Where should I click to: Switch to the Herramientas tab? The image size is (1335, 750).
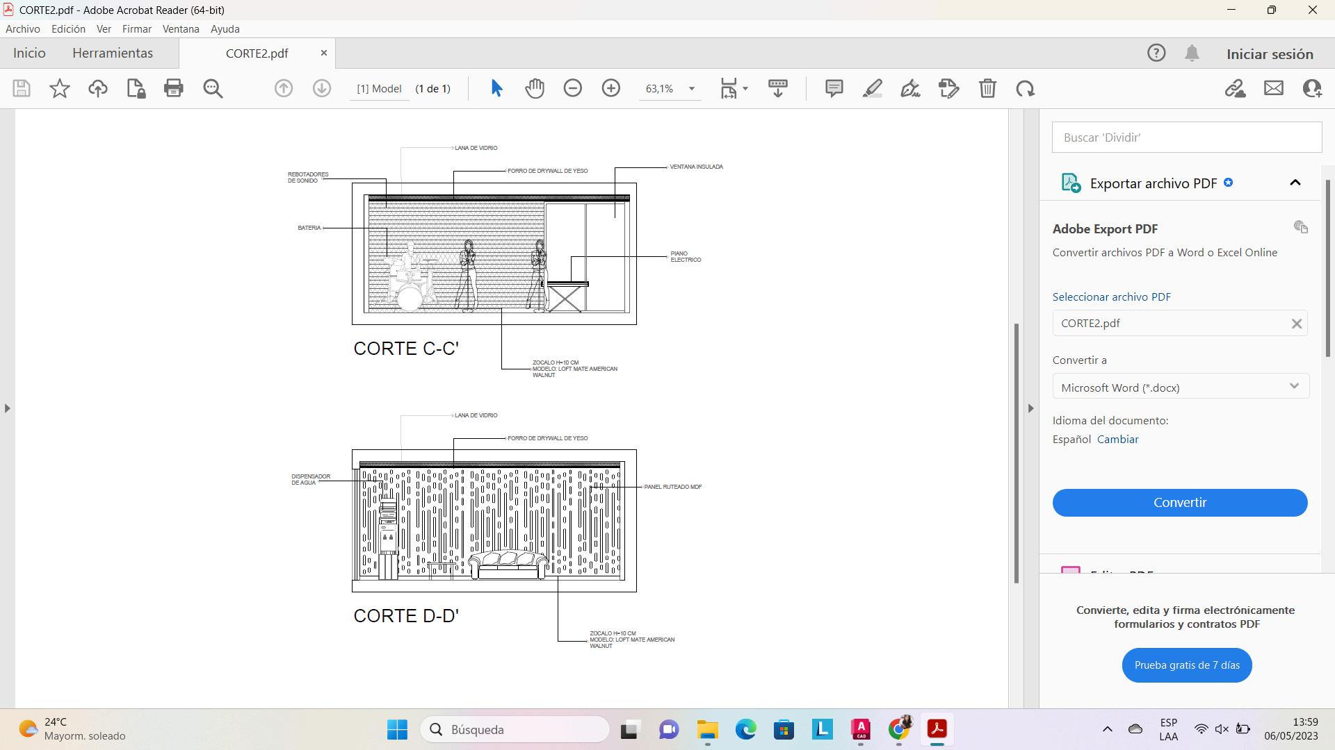click(113, 53)
